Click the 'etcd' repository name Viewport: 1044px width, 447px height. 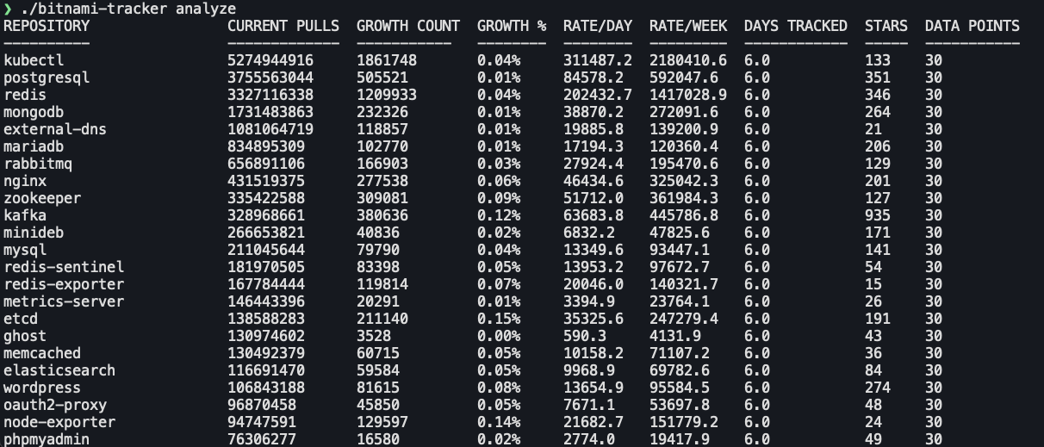(21, 319)
